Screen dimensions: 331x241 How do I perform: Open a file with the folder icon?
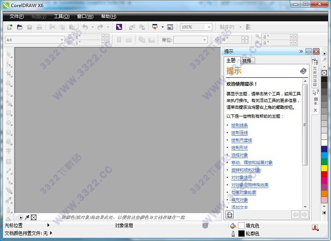(20, 27)
